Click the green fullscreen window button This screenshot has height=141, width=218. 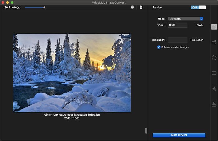12,2
